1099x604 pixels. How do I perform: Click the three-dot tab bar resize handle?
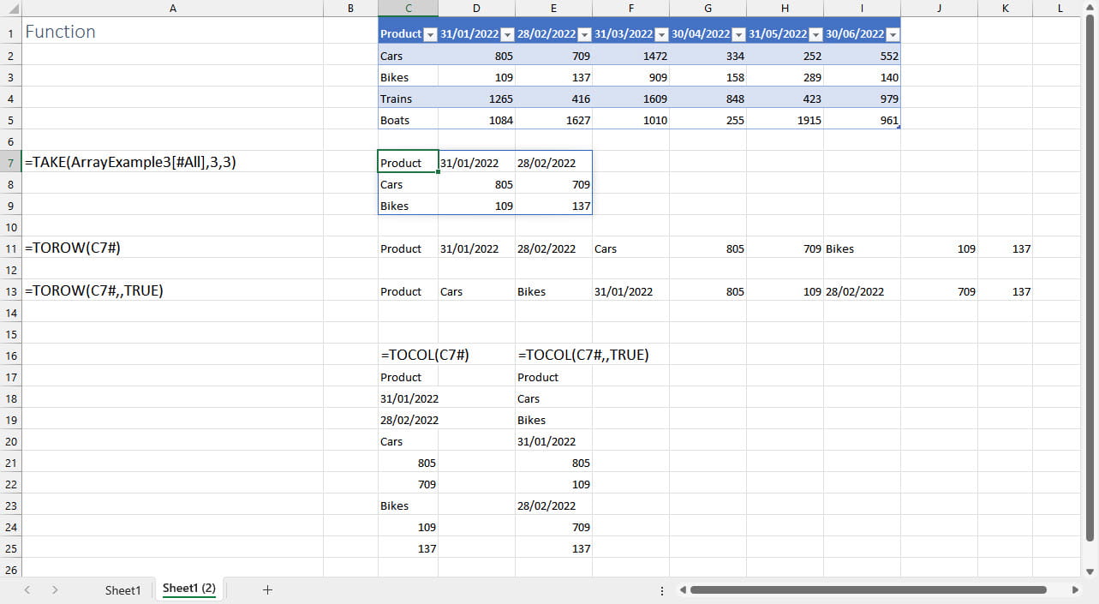coord(662,590)
